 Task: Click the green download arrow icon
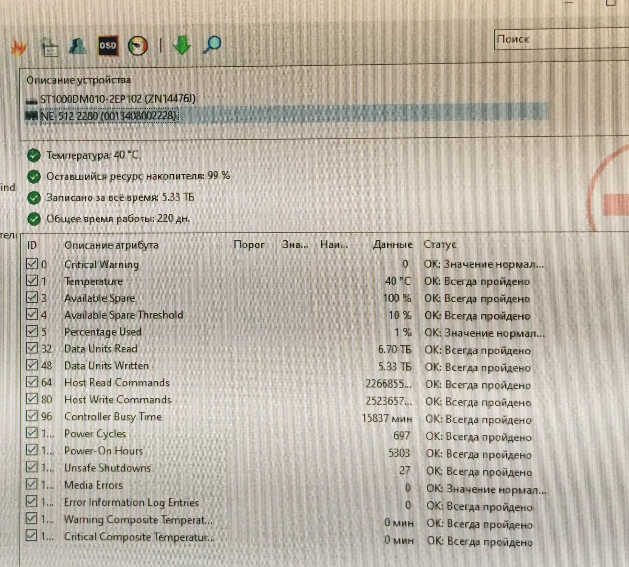[x=182, y=45]
